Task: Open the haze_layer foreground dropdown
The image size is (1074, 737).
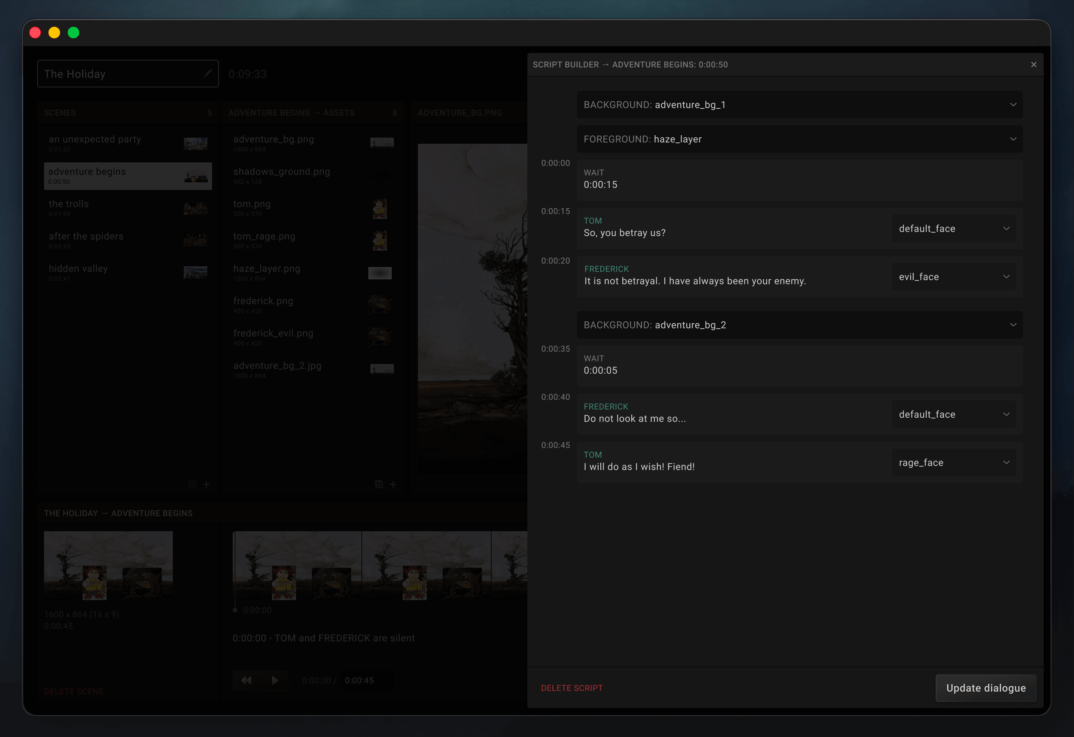Action: 1012,139
